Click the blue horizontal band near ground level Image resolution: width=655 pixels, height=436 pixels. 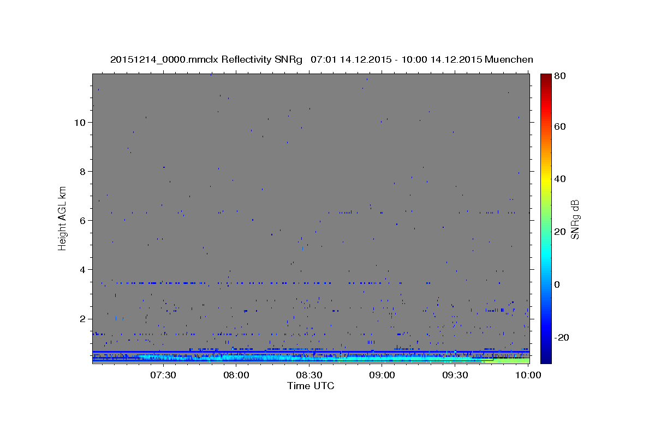point(311,352)
